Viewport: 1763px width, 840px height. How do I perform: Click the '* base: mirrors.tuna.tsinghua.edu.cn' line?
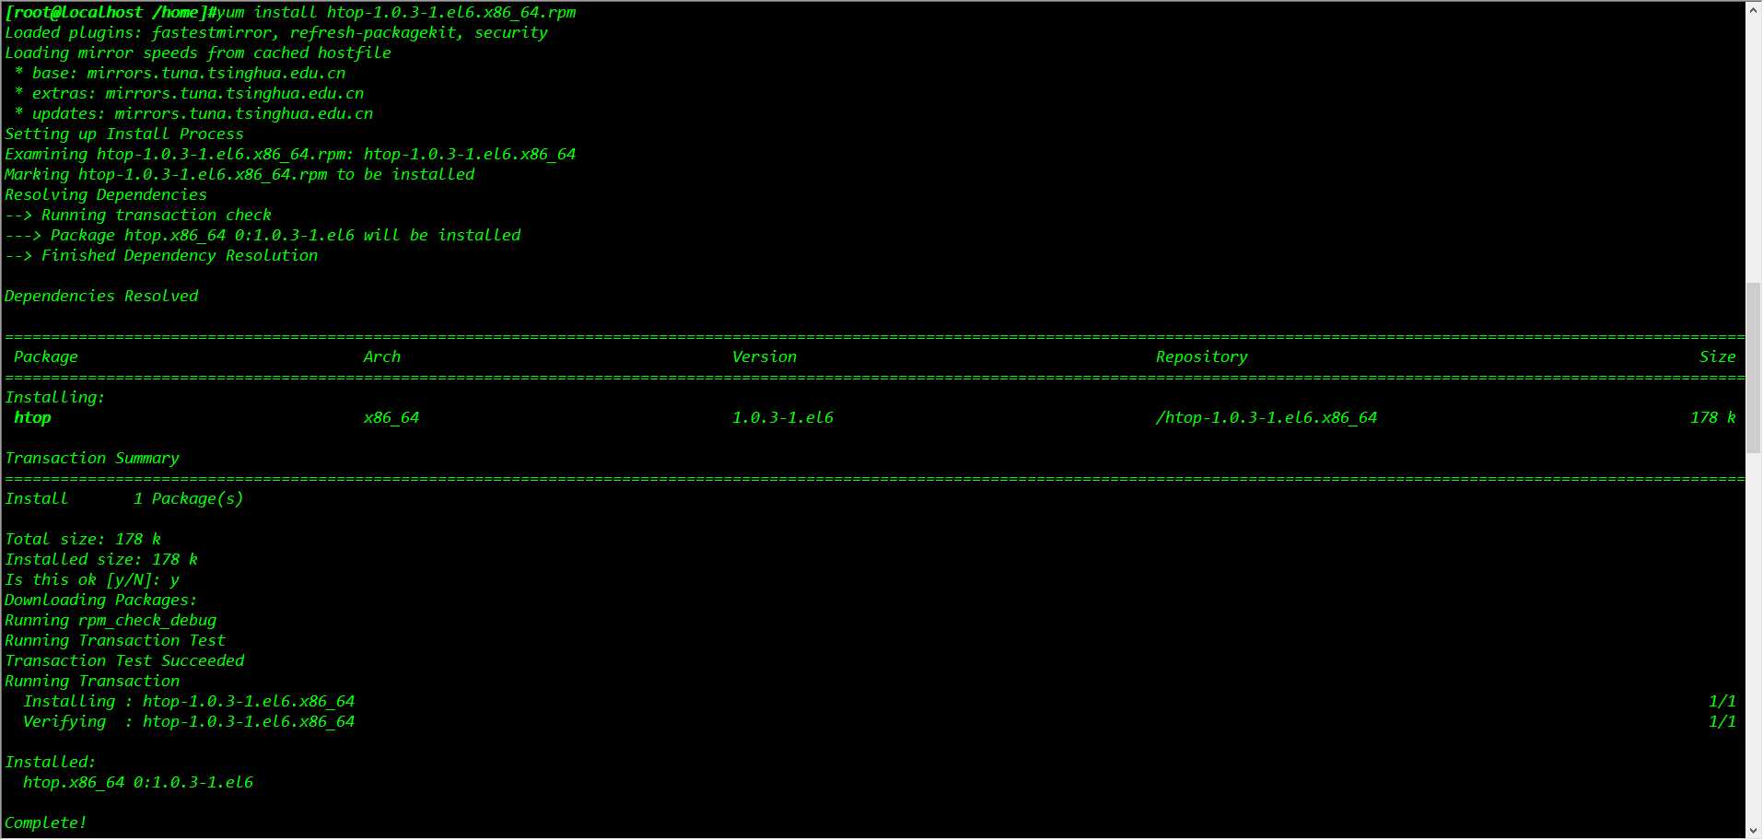[180, 73]
